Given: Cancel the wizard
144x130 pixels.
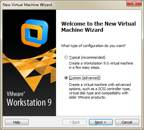Looking at the screenshot, I should click(x=127, y=122).
